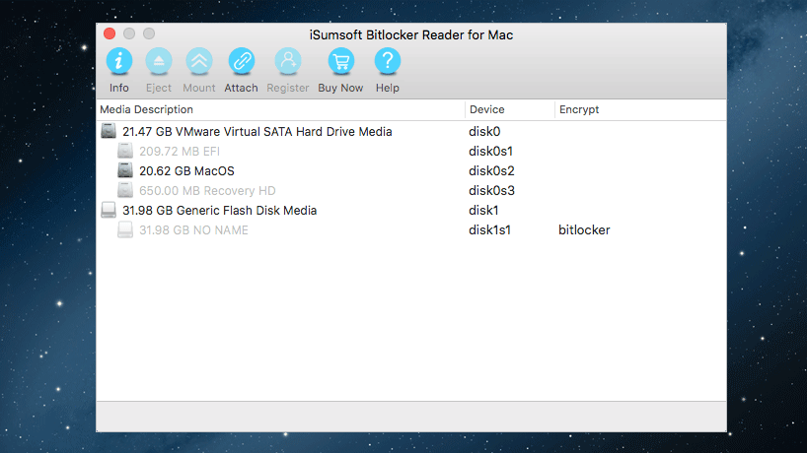Select 31.98 GB Generic Flash Disk Media
Viewport: 807px width, 453px height.
pyautogui.click(x=411, y=210)
